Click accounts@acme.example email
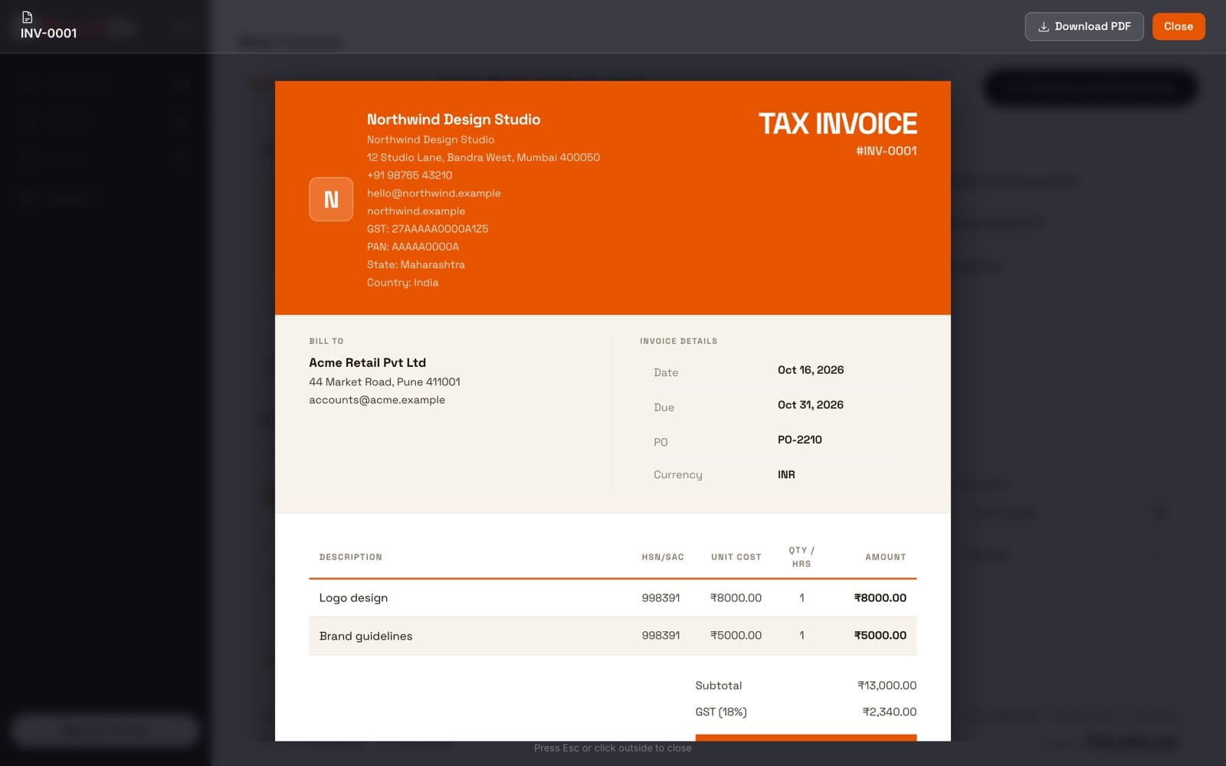 point(377,400)
